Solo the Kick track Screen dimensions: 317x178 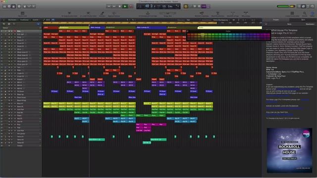(12, 31)
